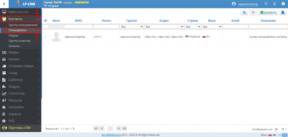Open the Язык filter dropdown
The width and height of the screenshot is (288, 137).
coord(212,27)
